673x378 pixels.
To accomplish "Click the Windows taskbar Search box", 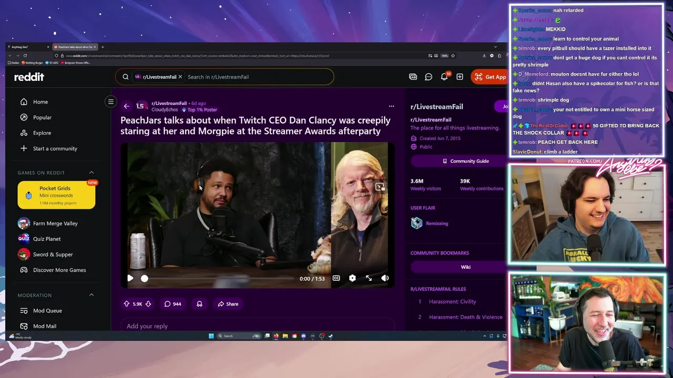I will pyautogui.click(x=240, y=336).
